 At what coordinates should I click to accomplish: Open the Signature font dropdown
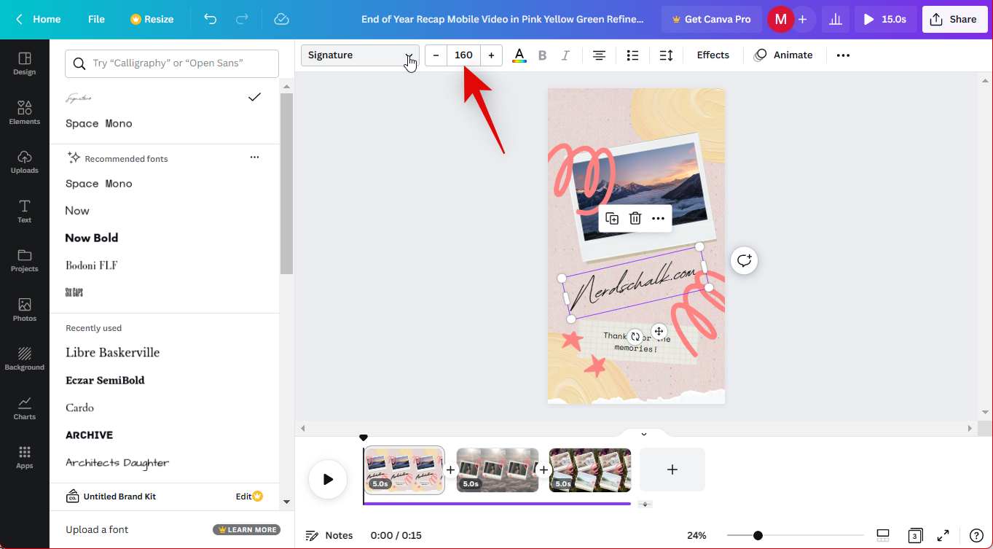(360, 55)
